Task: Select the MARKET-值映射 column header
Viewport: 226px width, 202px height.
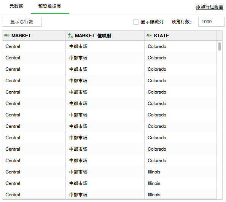Action: coord(105,36)
